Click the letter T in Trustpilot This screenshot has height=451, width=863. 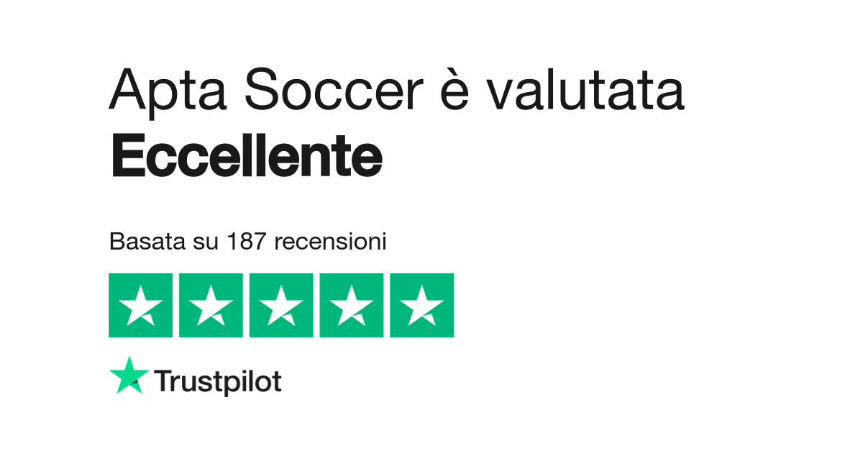163,381
